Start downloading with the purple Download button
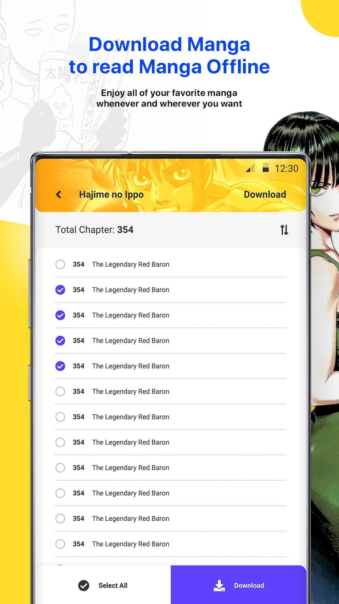This screenshot has width=339, height=604. coord(239,584)
